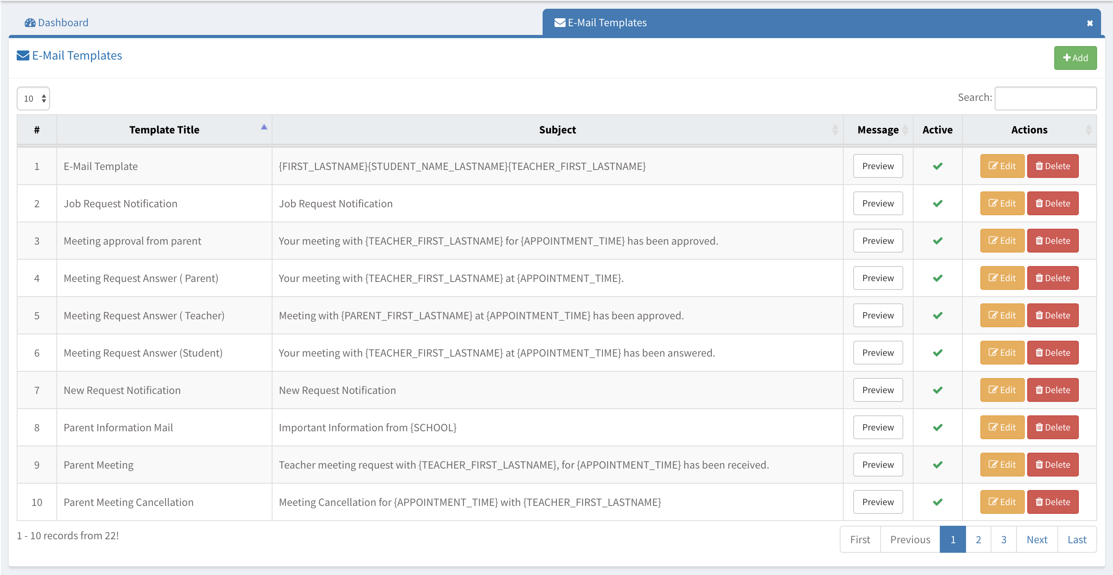Go to page 2 of results
This screenshot has width=1113, height=575.
pos(978,539)
